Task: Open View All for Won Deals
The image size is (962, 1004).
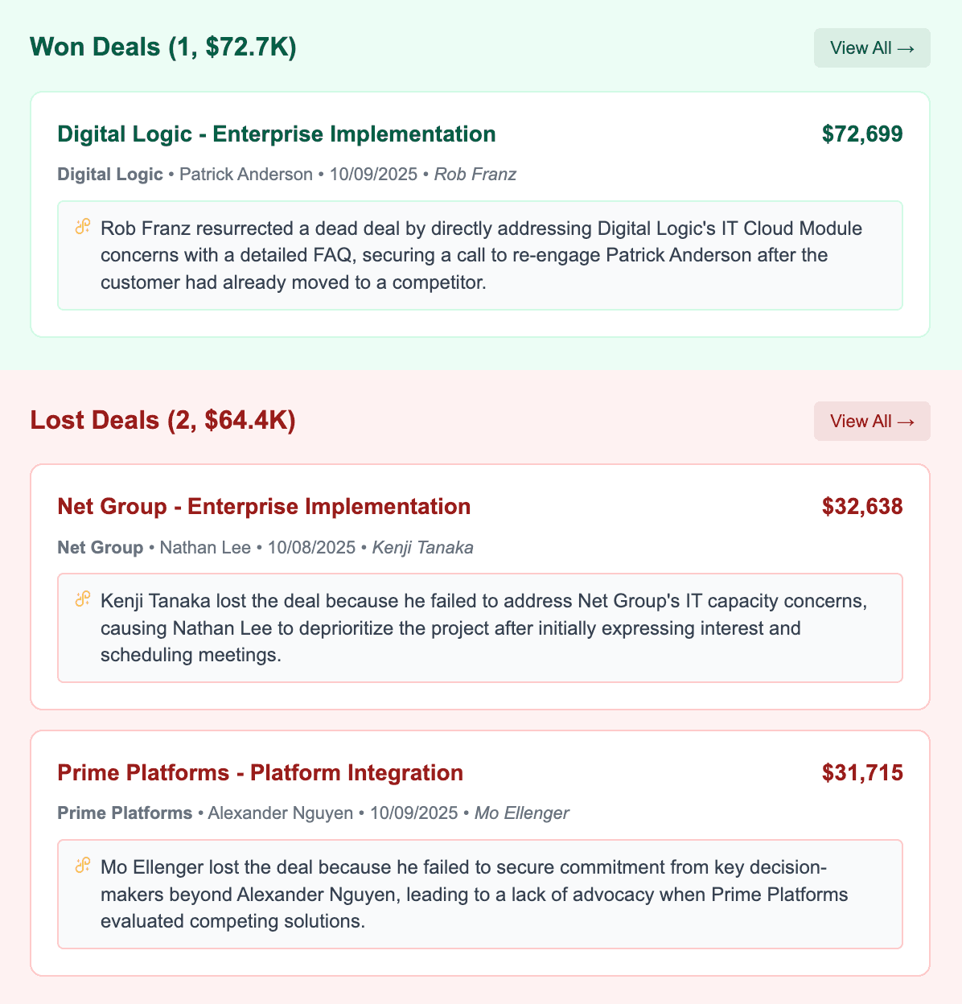Action: pyautogui.click(x=871, y=47)
